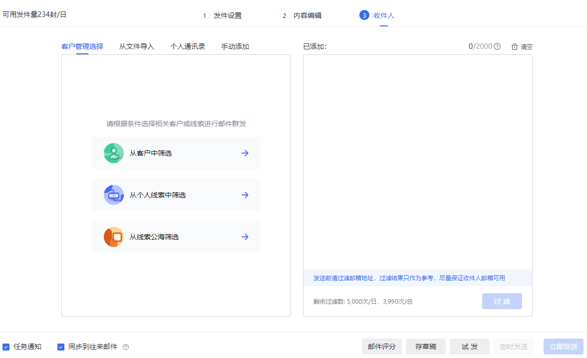The height and width of the screenshot is (358, 587).
Task: Switch to the 个人通讯录 tab
Action: point(188,46)
